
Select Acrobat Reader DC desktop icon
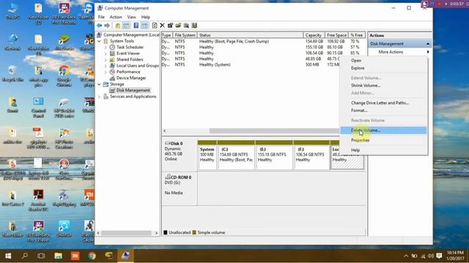[x=38, y=200]
